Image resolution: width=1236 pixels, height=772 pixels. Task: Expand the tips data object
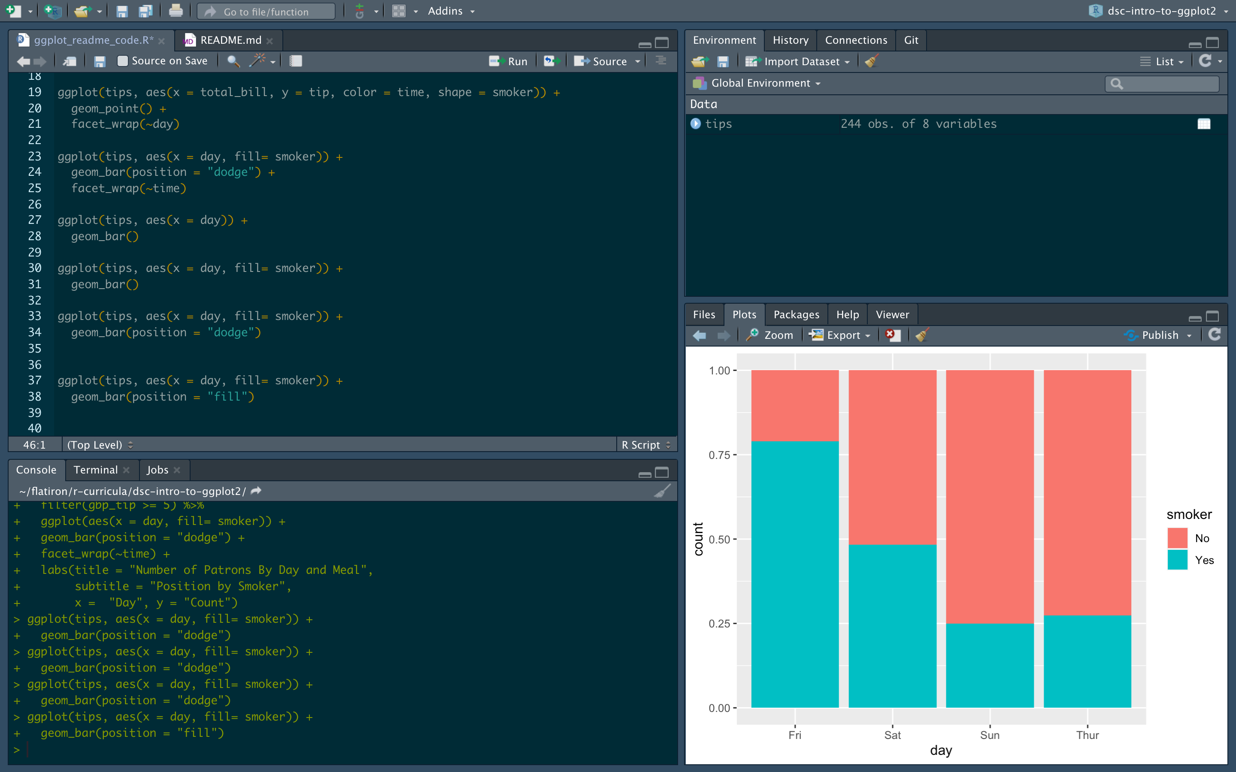[696, 124]
